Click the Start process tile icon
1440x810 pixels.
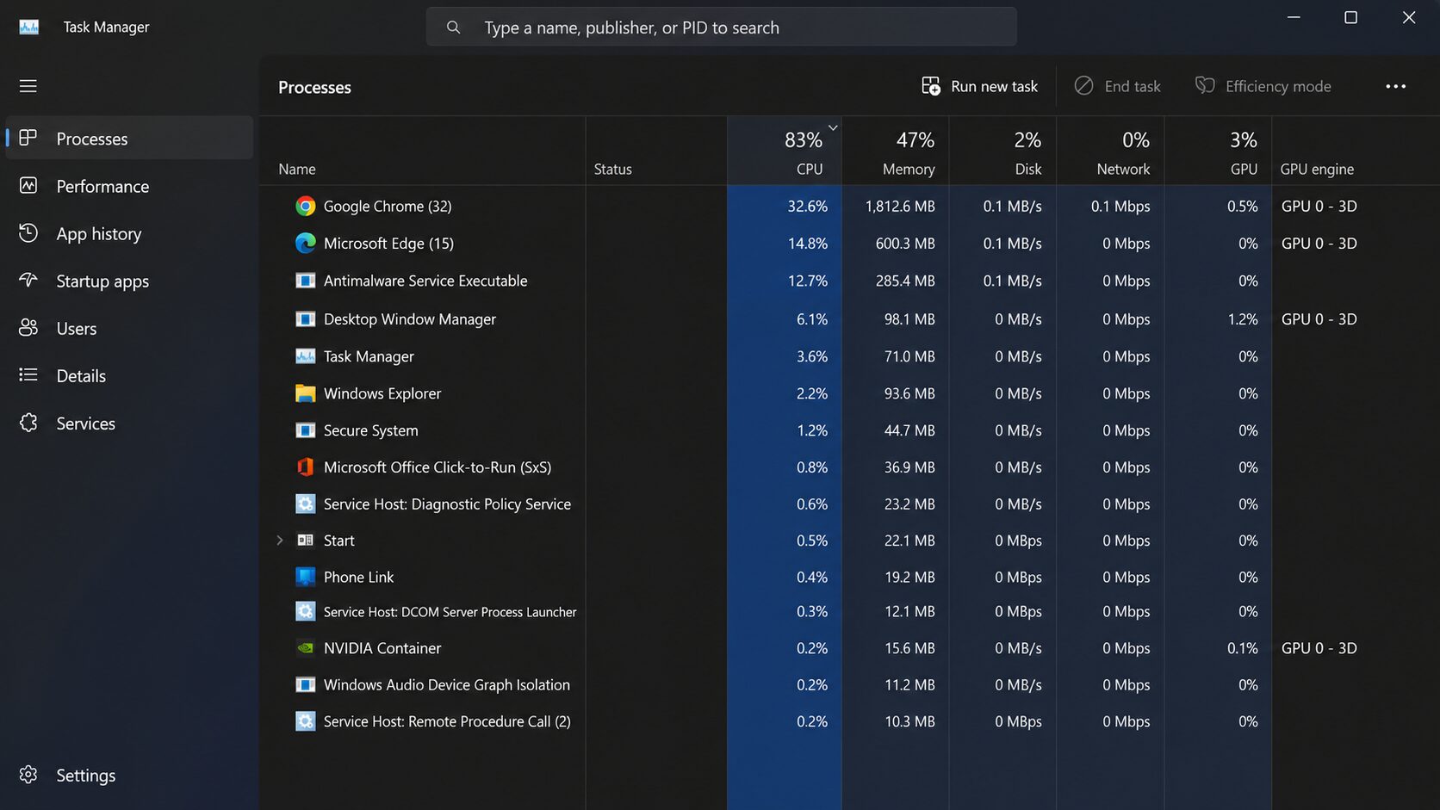point(306,541)
